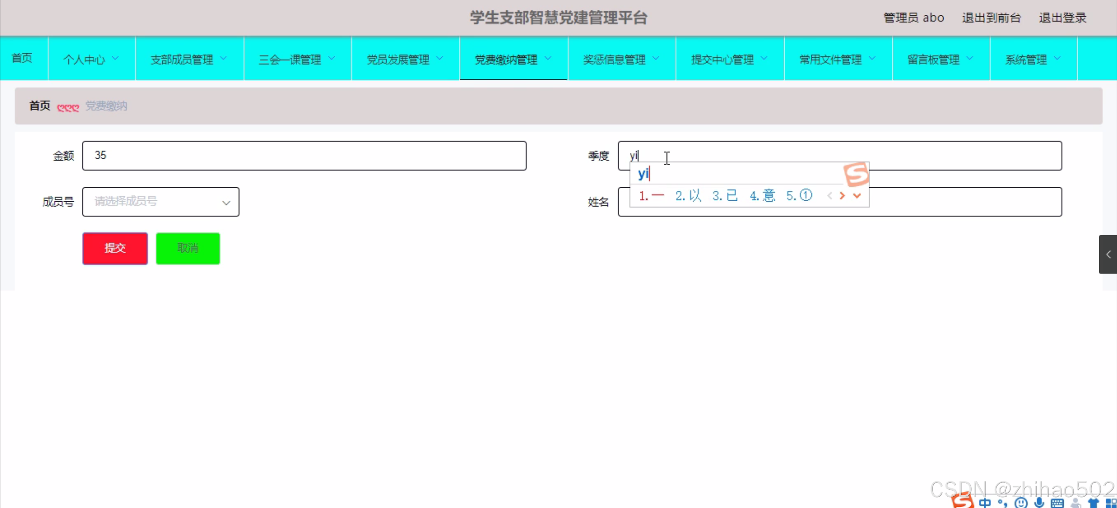Go to next candidate page arrow
Image resolution: width=1117 pixels, height=508 pixels.
(x=842, y=196)
